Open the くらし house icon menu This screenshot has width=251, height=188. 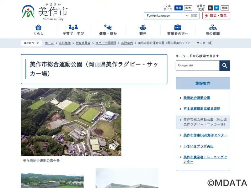pyautogui.click(x=38, y=27)
